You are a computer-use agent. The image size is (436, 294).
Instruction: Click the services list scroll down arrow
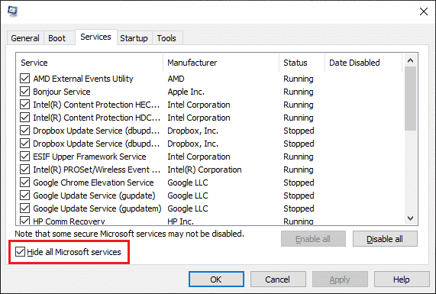point(410,218)
